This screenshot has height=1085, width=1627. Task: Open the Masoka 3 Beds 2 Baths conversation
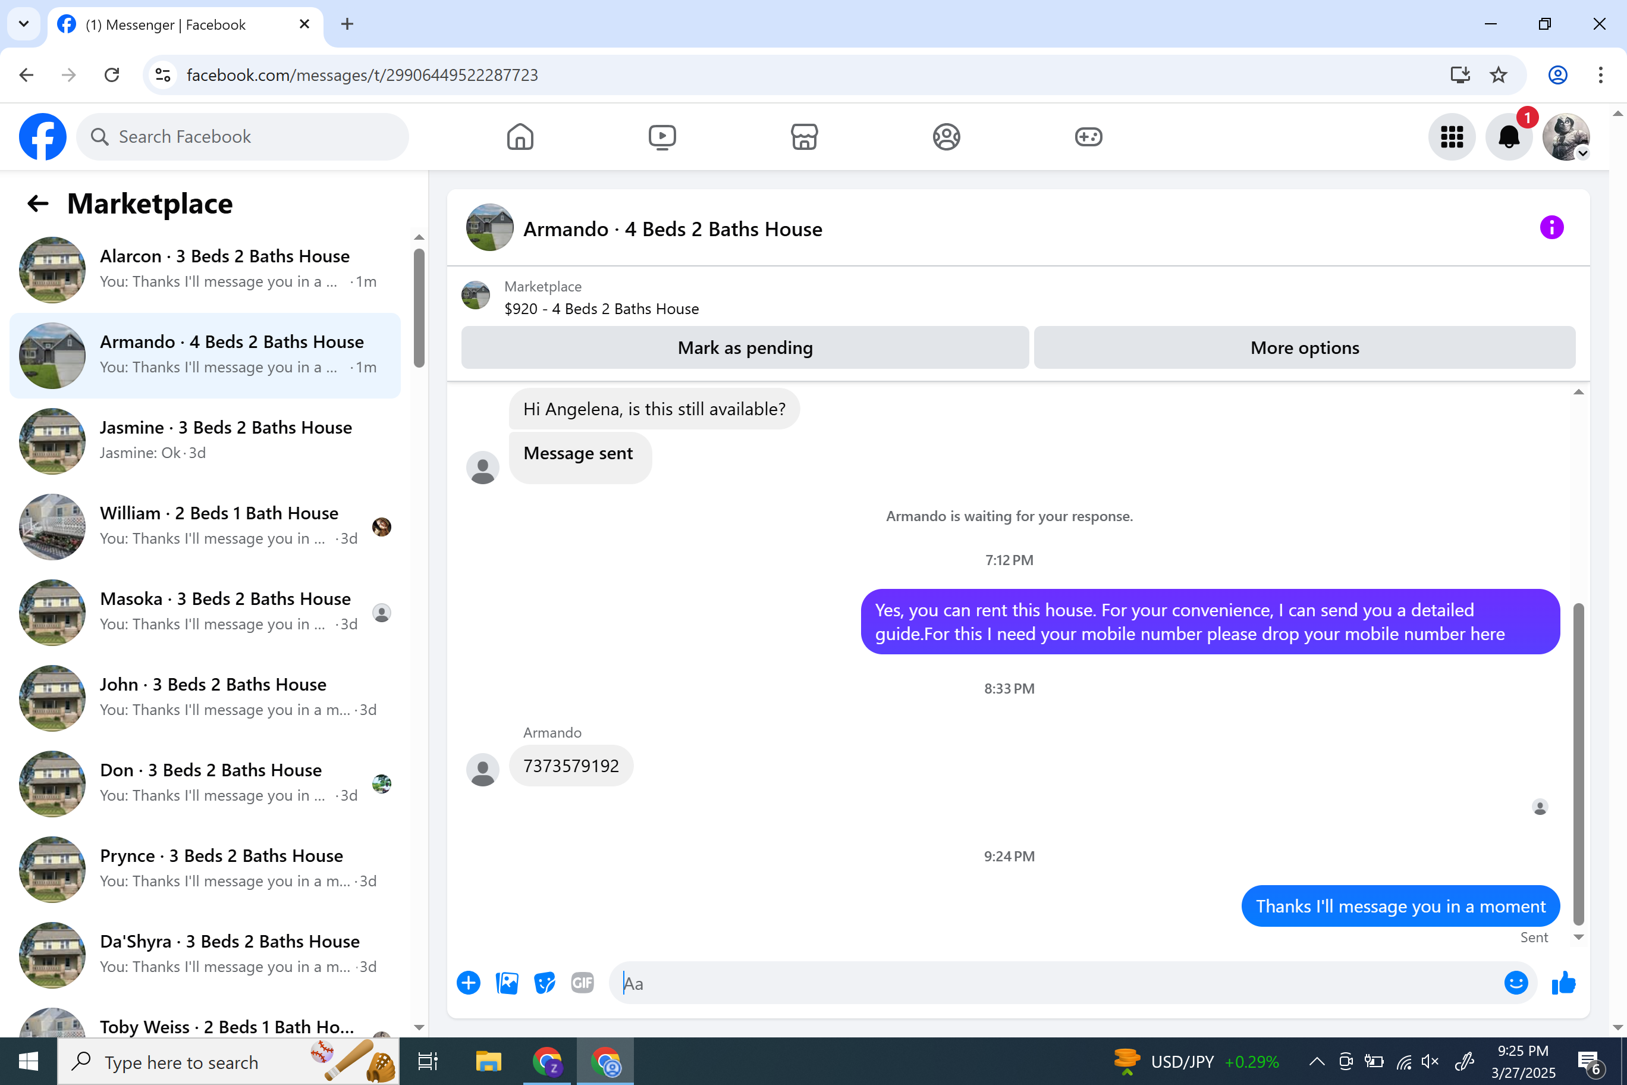pyautogui.click(x=205, y=612)
